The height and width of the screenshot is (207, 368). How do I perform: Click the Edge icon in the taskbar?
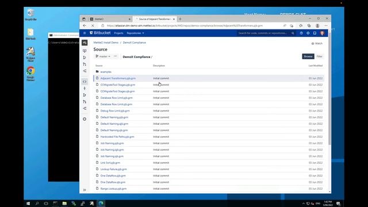[x=101, y=204]
